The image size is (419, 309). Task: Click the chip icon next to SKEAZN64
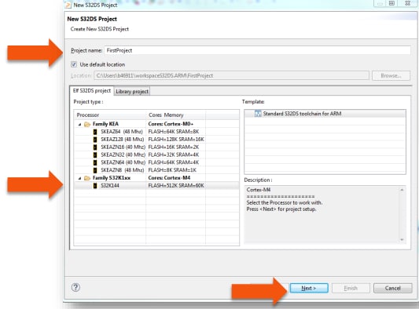[95, 162]
